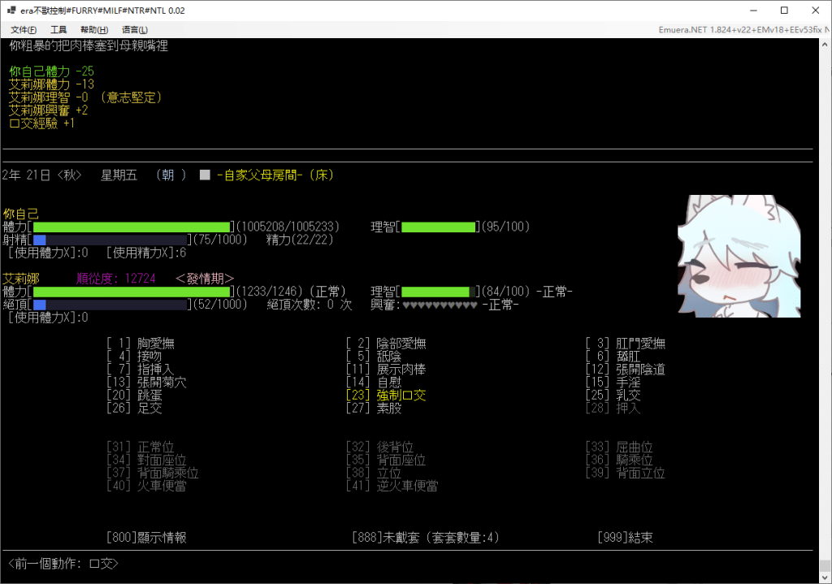
Task: Toggle the [888] option at the bottom
Action: [x=426, y=538]
